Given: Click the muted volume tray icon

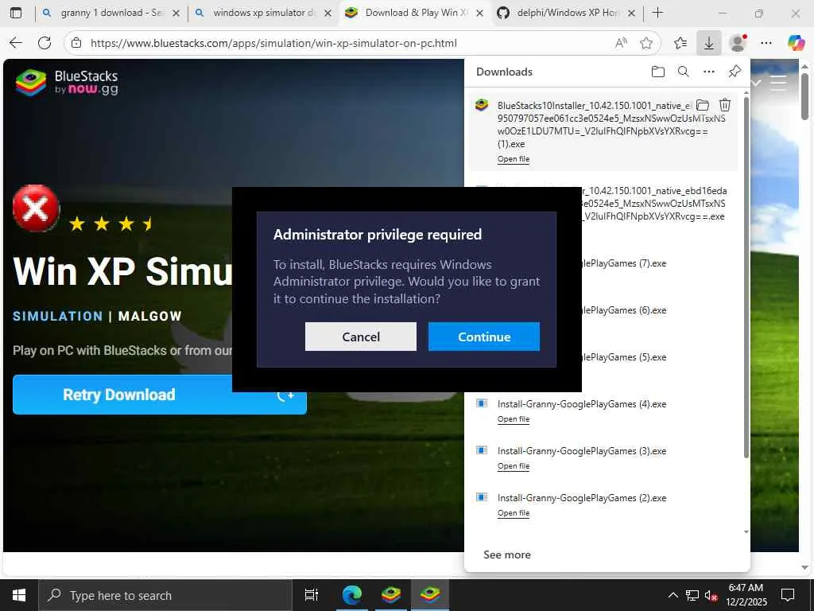Looking at the screenshot, I should (x=711, y=595).
